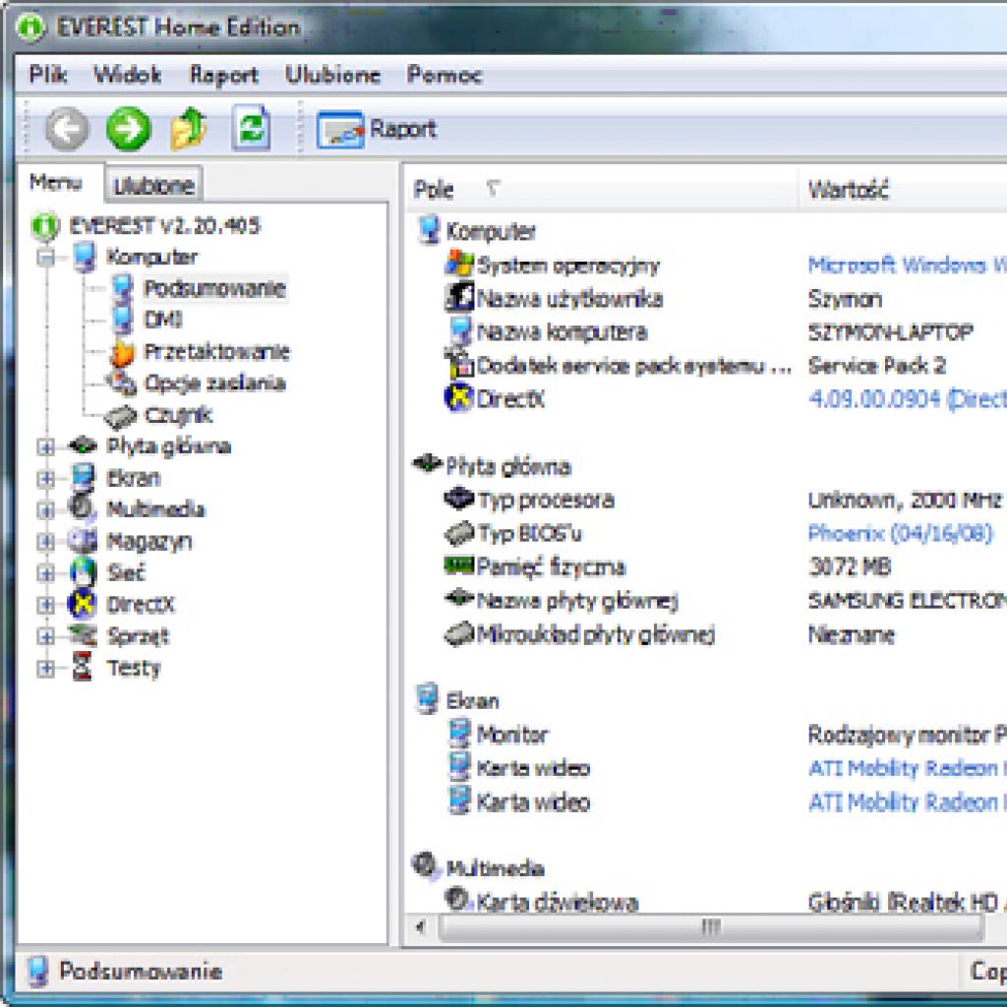Expand the Magazyn tree node
Screen dimensions: 1007x1007
pyautogui.click(x=45, y=542)
